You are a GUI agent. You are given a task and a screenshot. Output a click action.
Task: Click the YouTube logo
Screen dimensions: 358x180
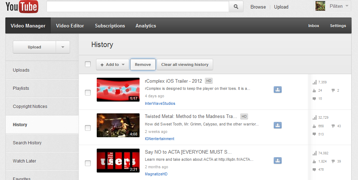(22, 7)
